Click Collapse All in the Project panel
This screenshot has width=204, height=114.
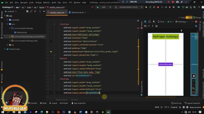35,11
